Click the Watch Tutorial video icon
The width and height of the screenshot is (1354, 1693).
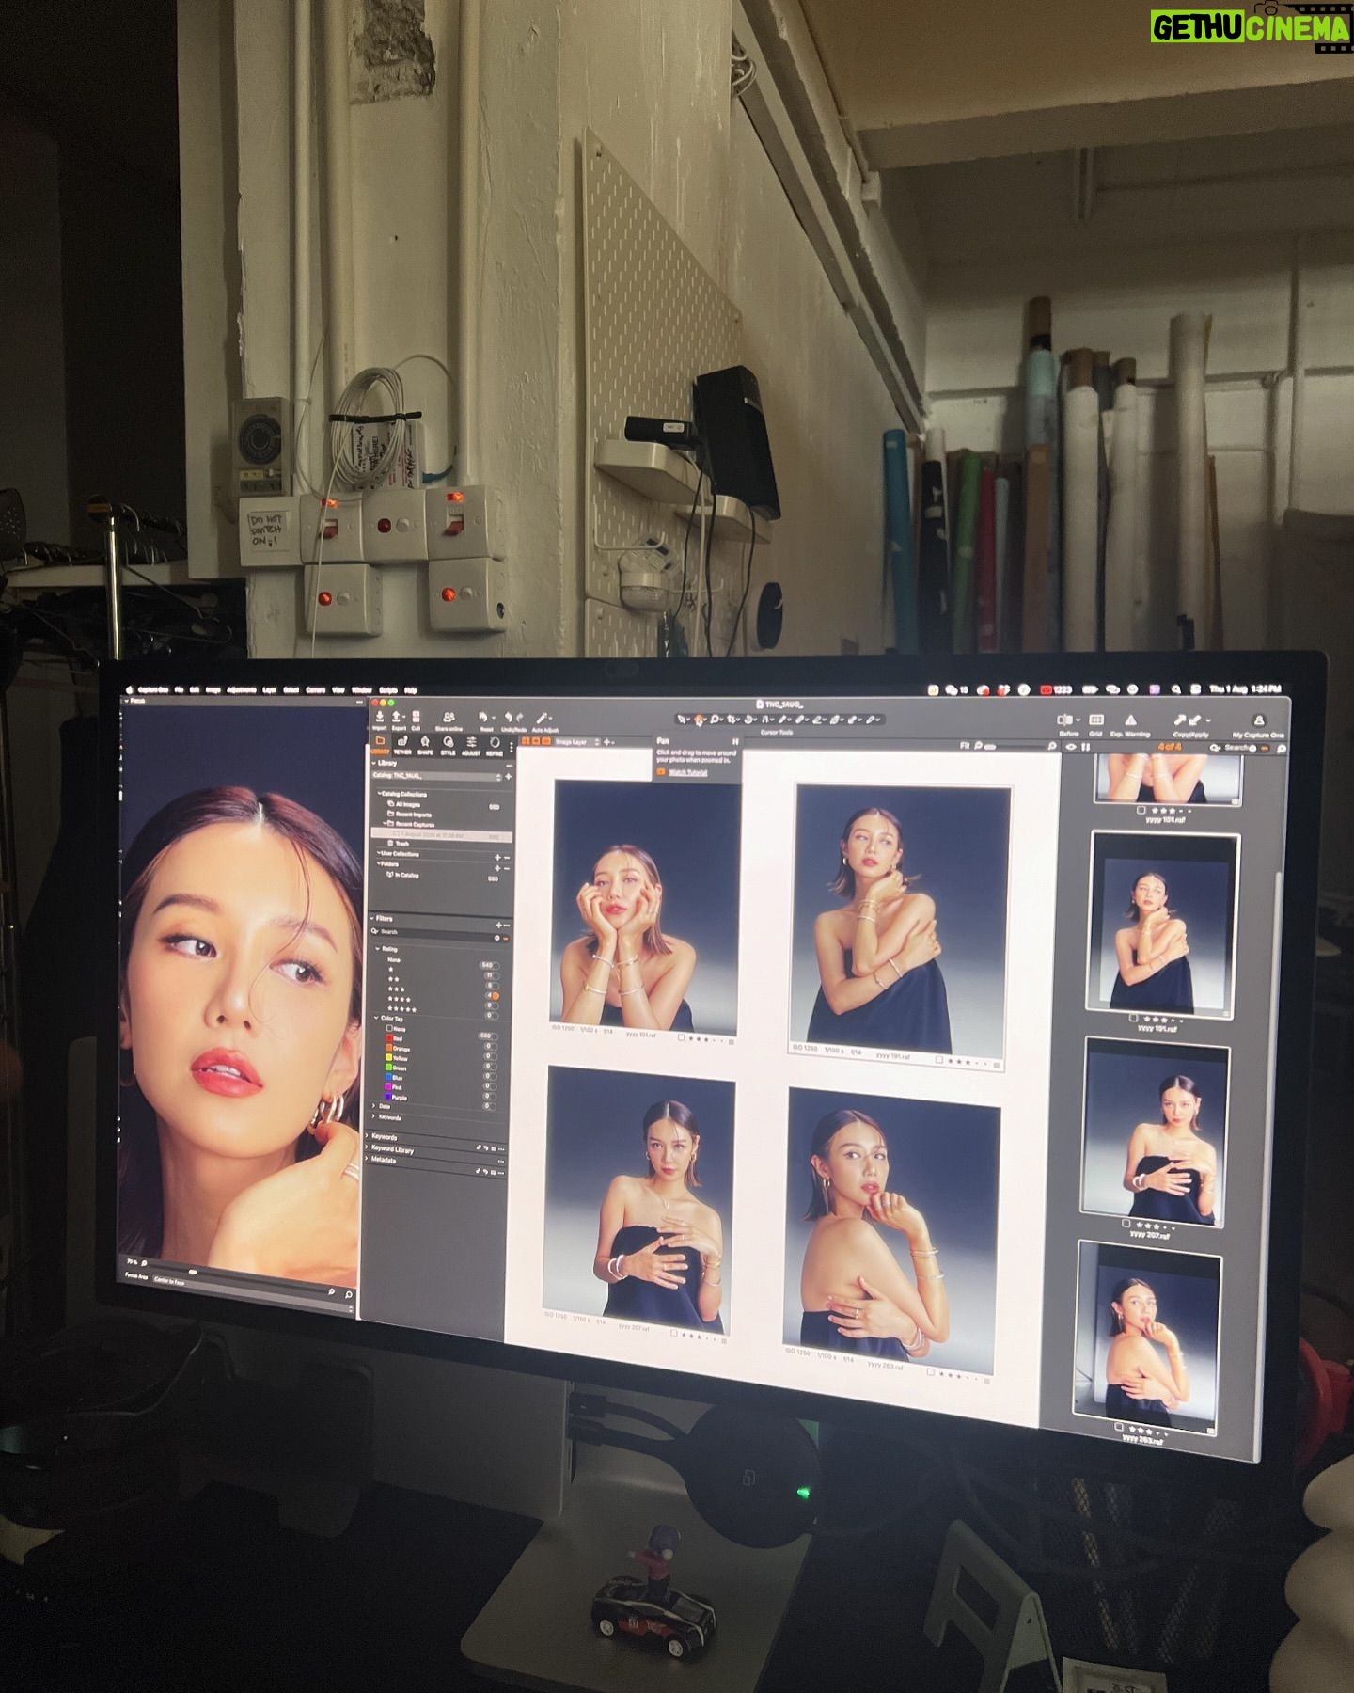660,772
